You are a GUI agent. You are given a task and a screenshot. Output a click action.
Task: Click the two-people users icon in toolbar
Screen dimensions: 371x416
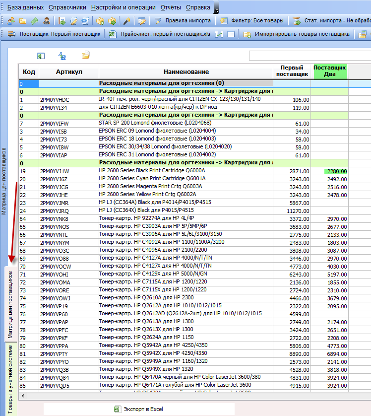coord(11,21)
